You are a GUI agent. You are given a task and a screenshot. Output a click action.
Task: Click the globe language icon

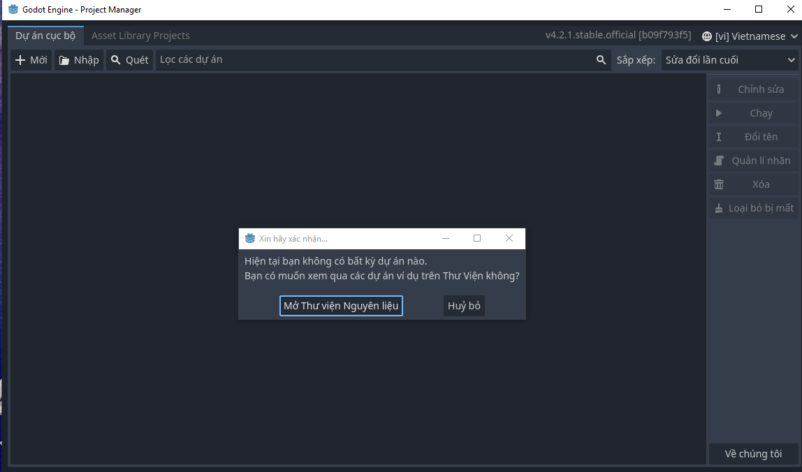[707, 36]
